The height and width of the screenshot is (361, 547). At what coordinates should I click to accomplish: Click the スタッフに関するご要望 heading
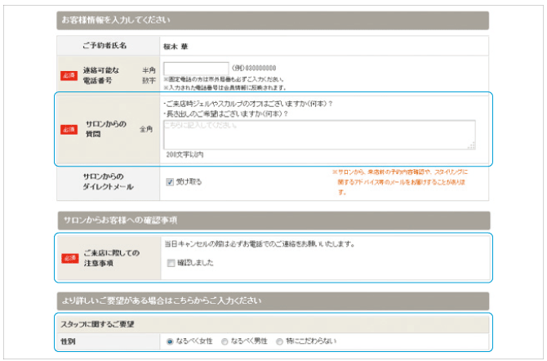click(x=98, y=324)
